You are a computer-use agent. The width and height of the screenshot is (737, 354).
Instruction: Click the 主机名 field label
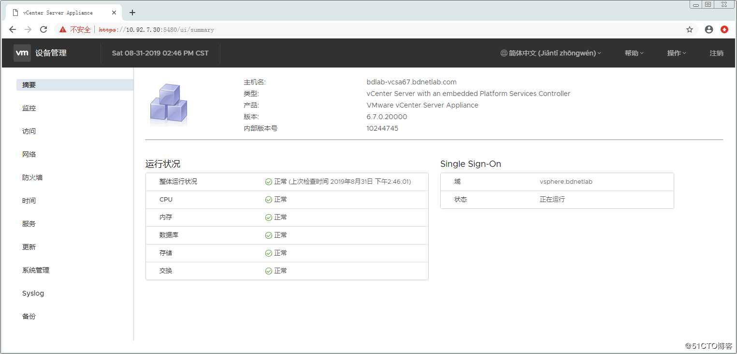click(x=255, y=82)
